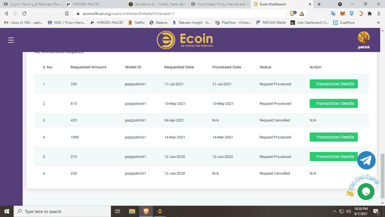Select the 04-Apr-2021 requested date cell
Image resolution: width=385 pixels, height=217 pixels.
(x=174, y=120)
